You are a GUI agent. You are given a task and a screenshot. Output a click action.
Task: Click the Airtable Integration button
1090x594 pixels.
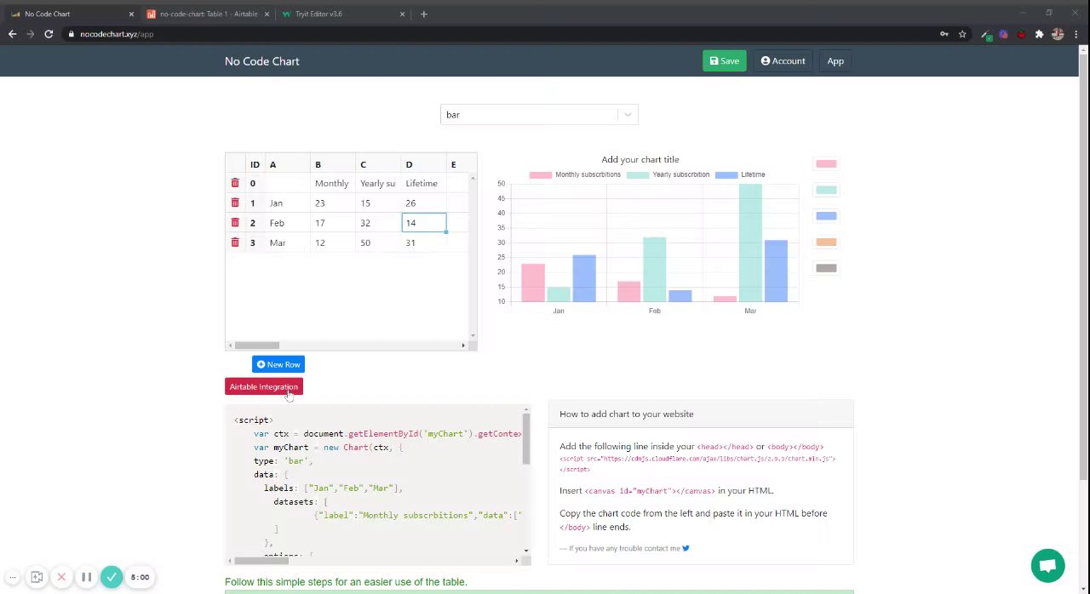[x=263, y=386]
